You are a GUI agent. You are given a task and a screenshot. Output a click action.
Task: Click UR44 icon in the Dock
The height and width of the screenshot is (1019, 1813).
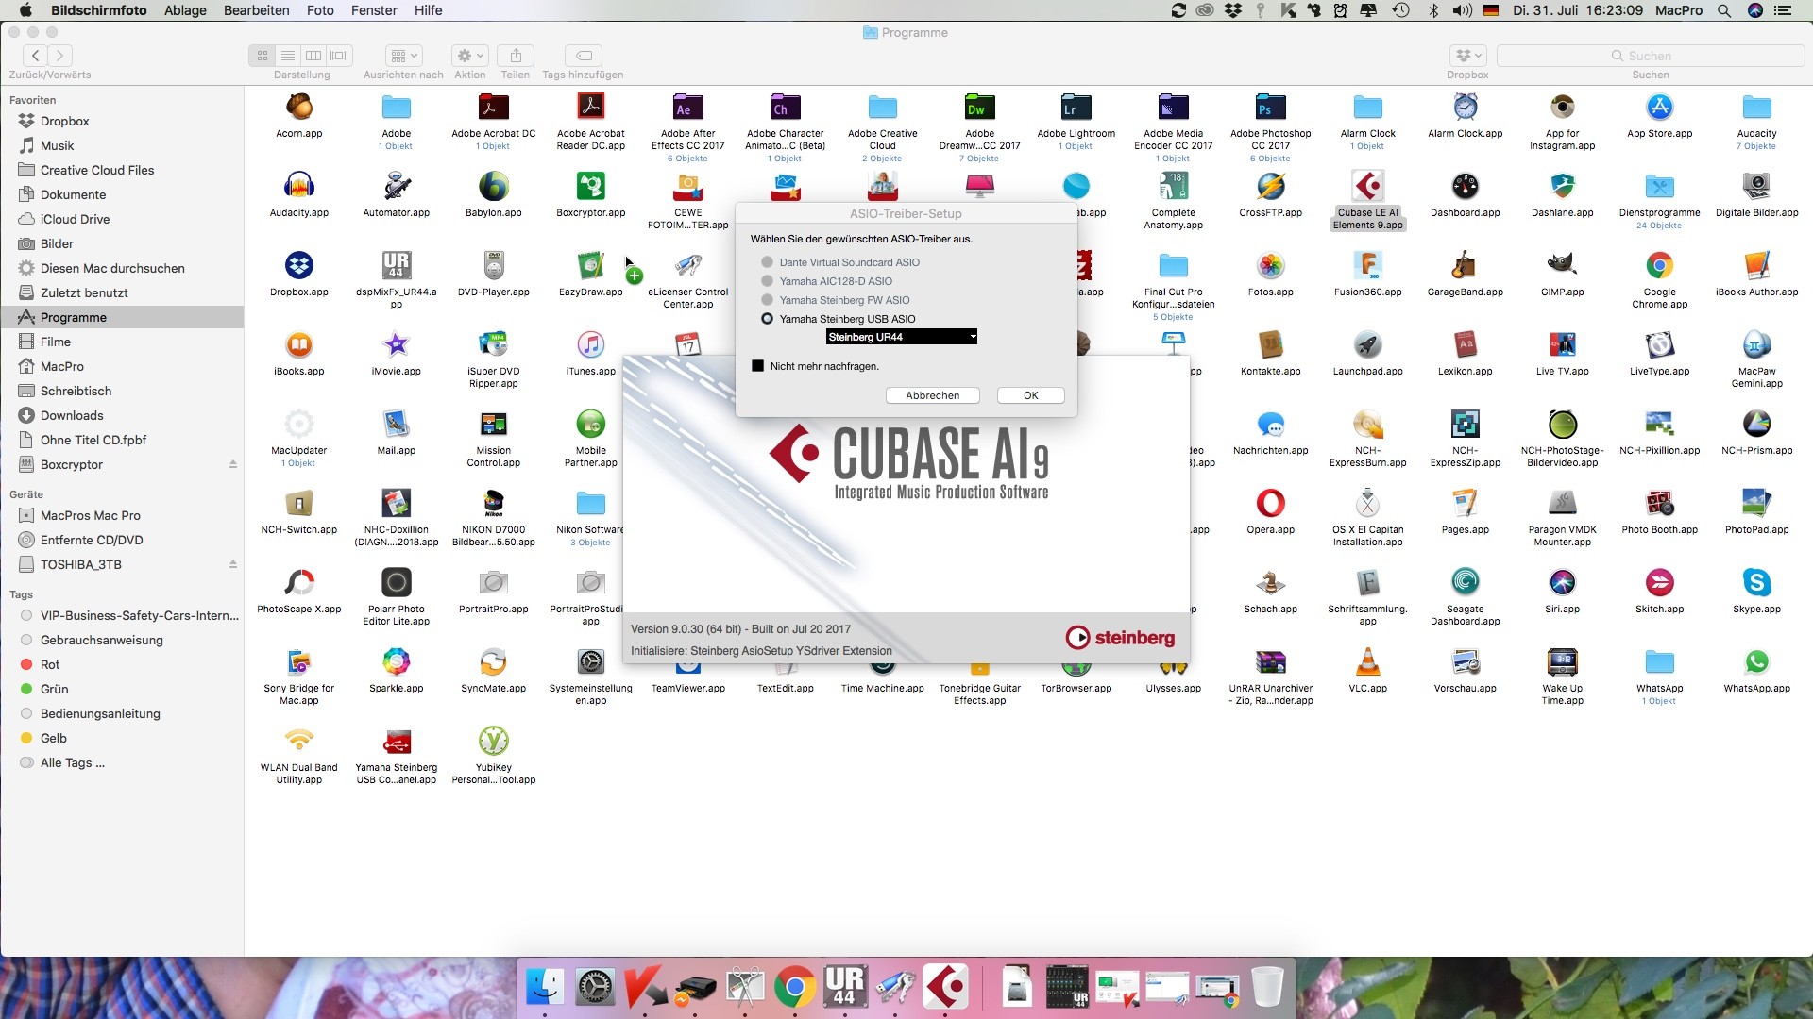coord(845,987)
